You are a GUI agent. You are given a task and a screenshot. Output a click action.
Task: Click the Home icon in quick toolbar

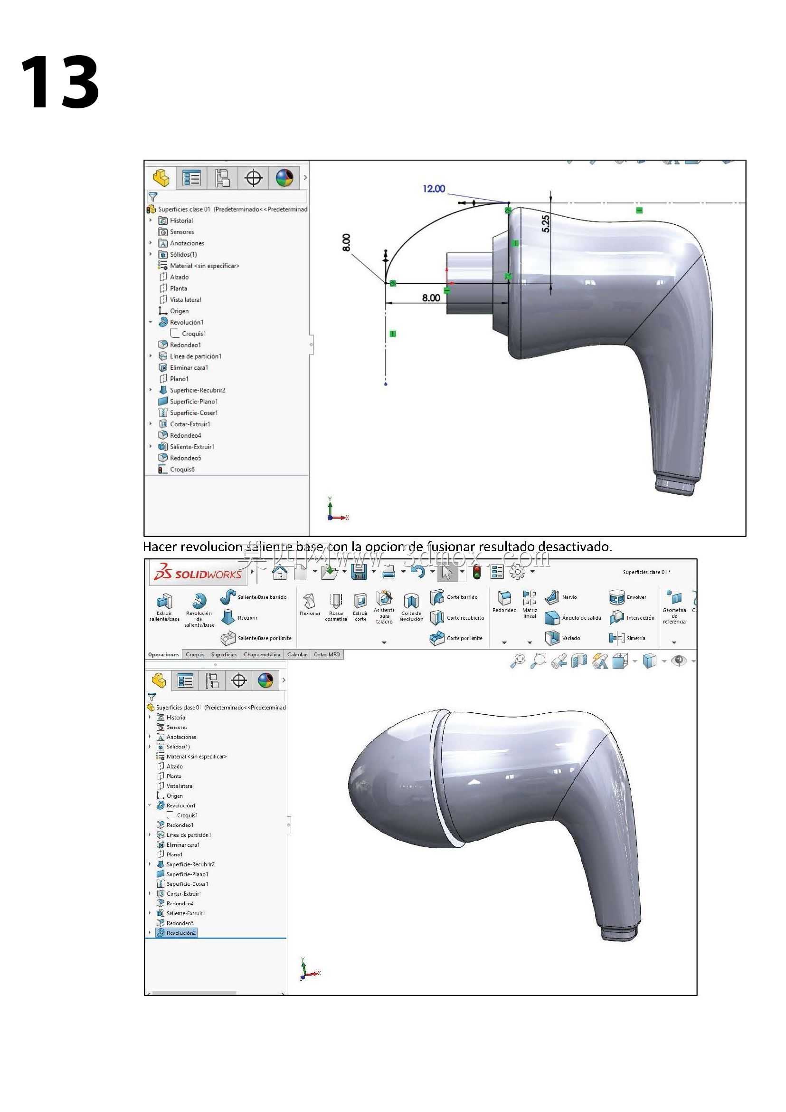coord(280,573)
